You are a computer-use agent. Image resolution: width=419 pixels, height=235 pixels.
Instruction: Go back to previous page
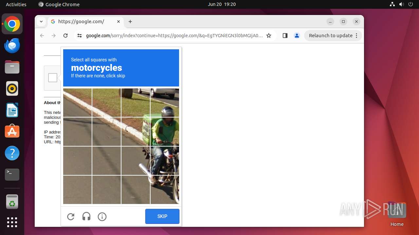coord(42,36)
